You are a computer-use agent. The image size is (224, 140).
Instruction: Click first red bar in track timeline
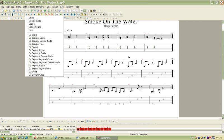(78, 129)
